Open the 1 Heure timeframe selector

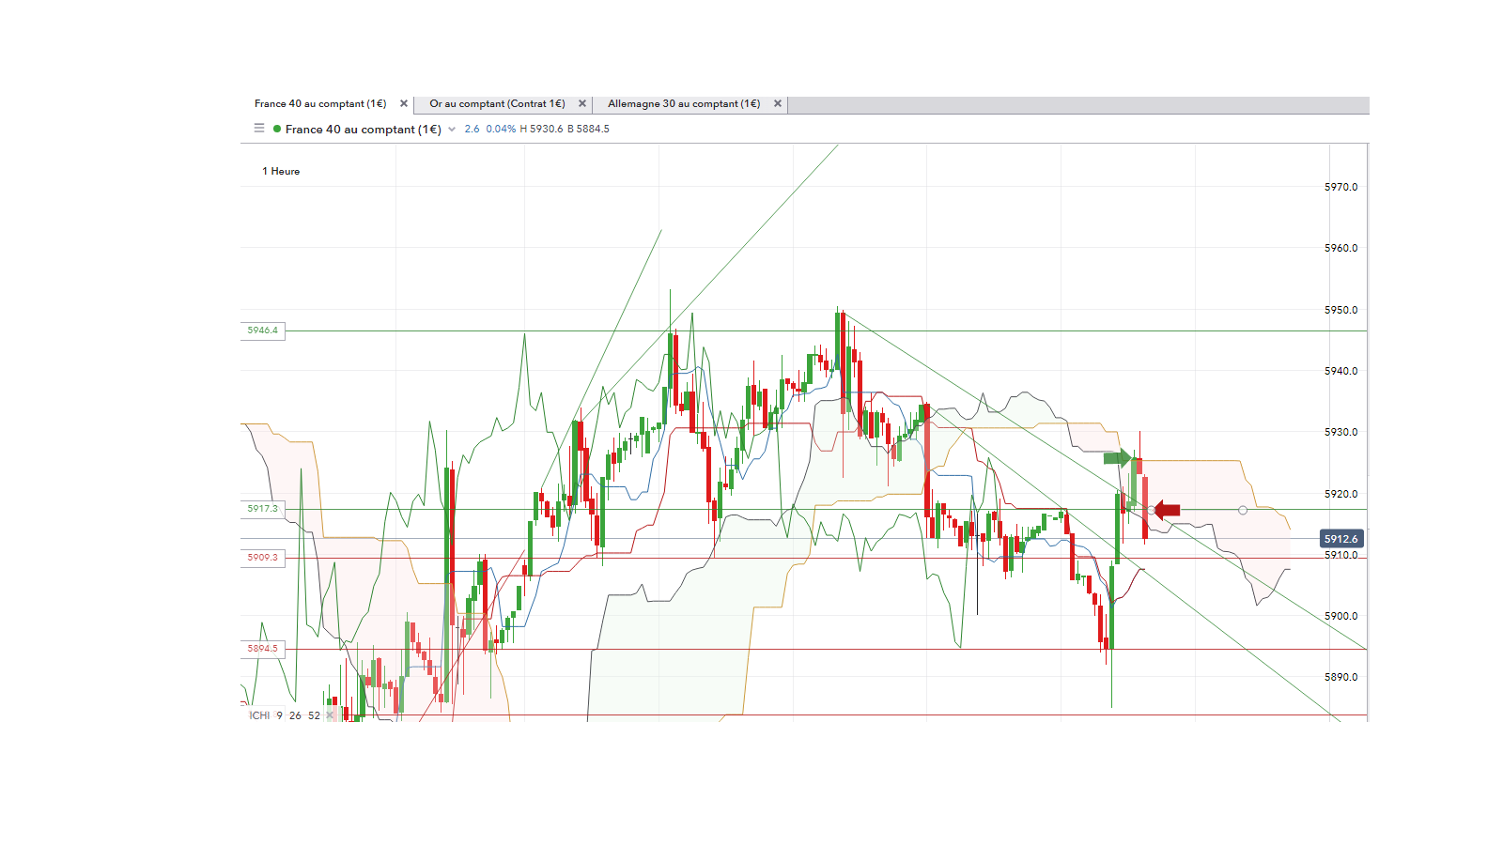click(x=281, y=171)
